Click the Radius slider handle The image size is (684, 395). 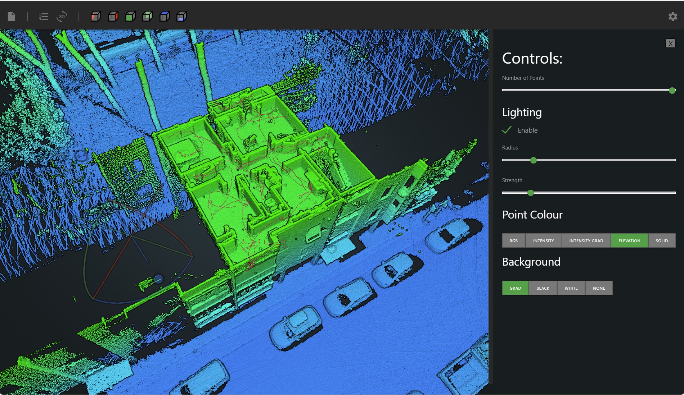[x=534, y=160]
